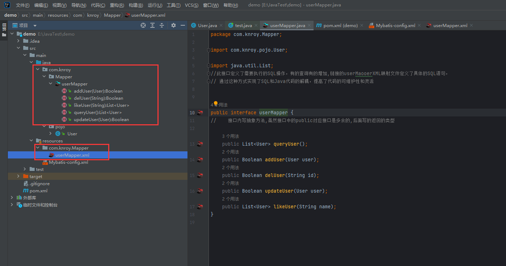Image resolution: width=506 pixels, height=266 pixels.
Task: Click the '3 个用法' usages hint above queryUser
Action: 230,136
